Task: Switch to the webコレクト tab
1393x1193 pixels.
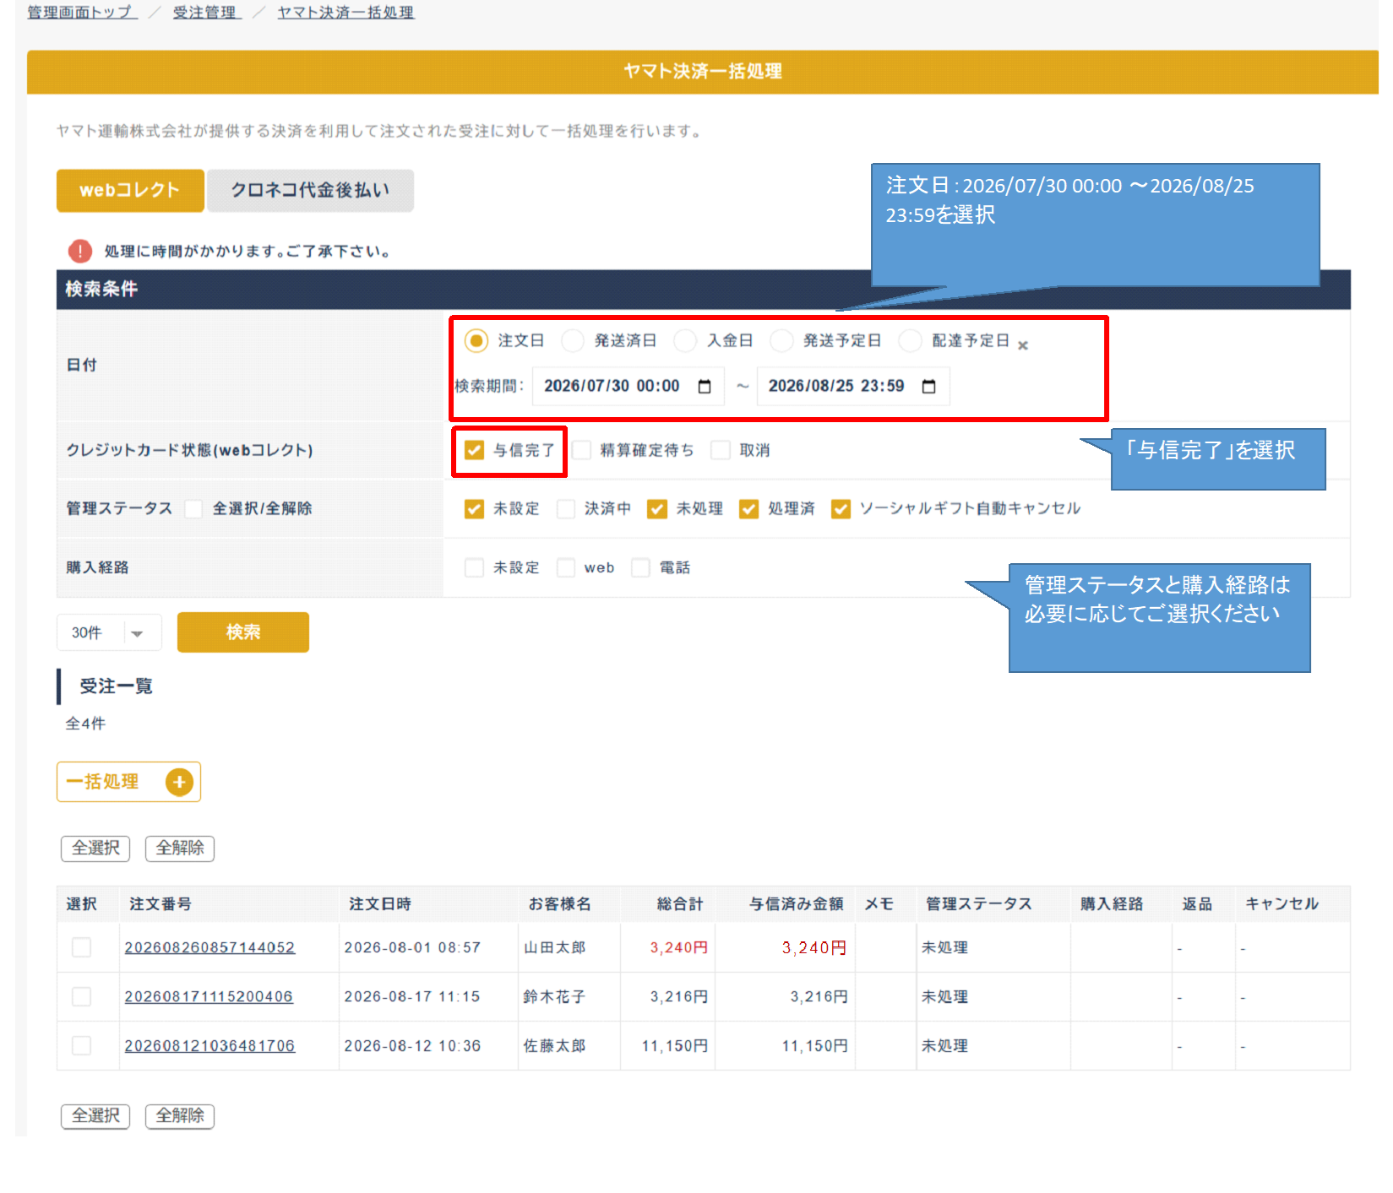Action: pyautogui.click(x=130, y=191)
